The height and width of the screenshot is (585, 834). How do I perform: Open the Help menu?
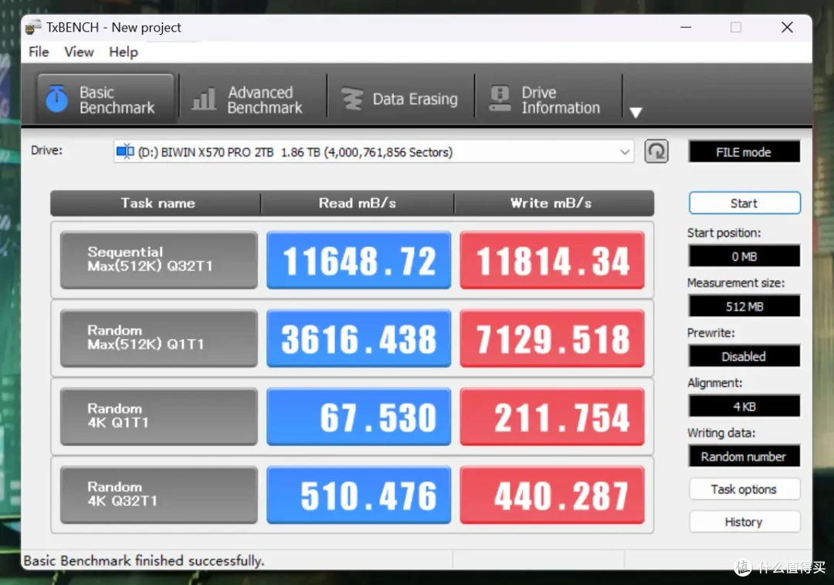click(124, 53)
